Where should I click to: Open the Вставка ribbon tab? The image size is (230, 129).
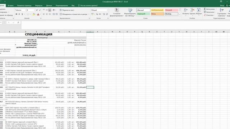click(10, 6)
